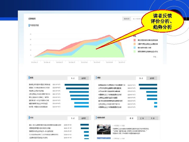Open forum post about 中国商品煤质量
Screen dimensions: 189x142
pos(40,128)
